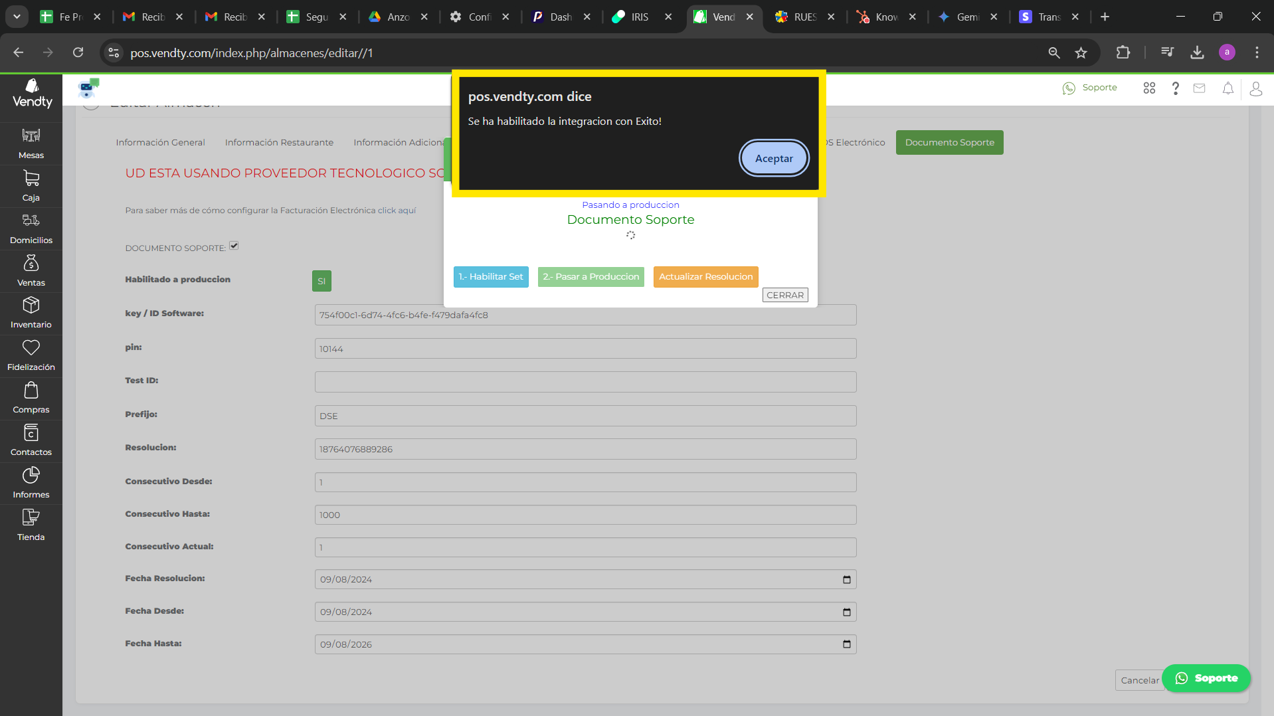
Task: Click CERRAR to close the modal
Action: (785, 296)
